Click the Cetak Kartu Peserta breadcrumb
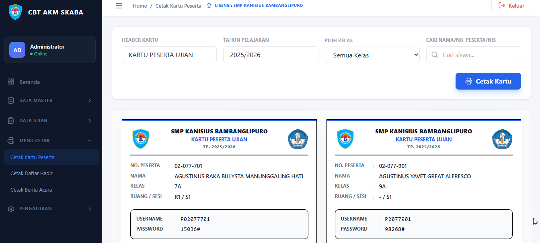This screenshot has height=243, width=540. point(179,6)
